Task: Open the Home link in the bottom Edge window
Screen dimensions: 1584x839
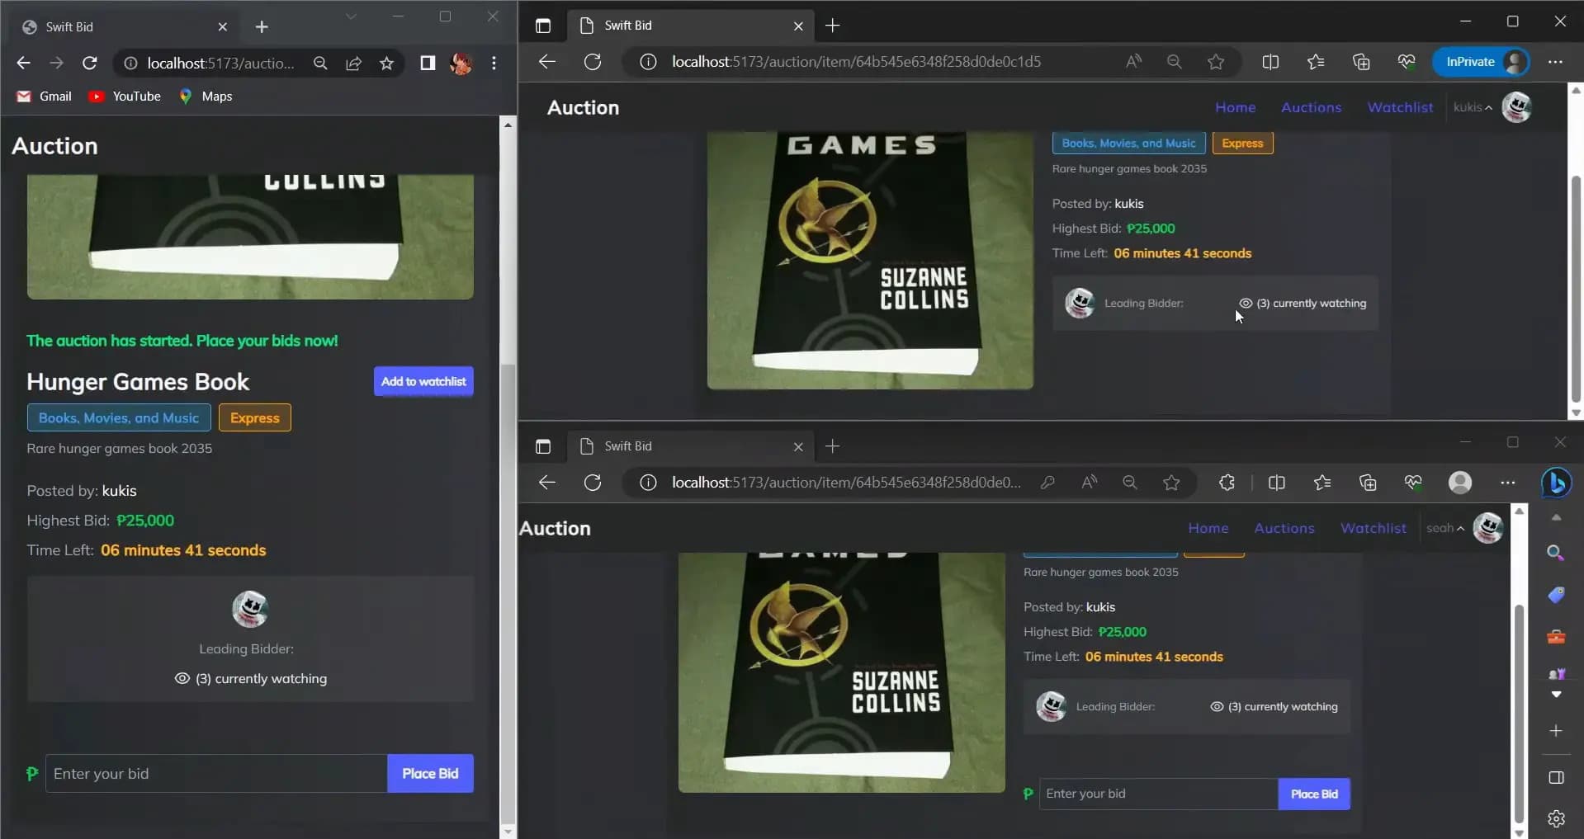Action: click(x=1208, y=528)
